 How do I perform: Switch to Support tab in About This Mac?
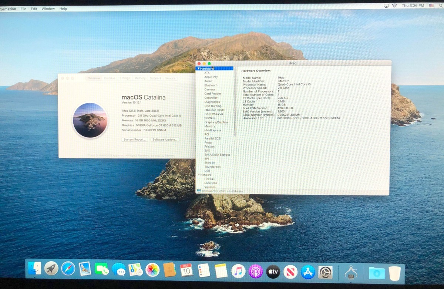click(155, 78)
